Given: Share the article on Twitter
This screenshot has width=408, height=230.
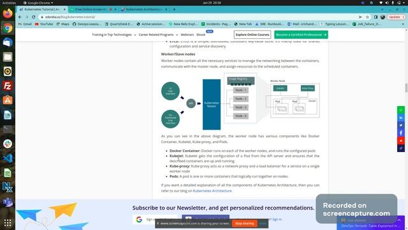Looking at the screenshot, I should (x=401, y=125).
